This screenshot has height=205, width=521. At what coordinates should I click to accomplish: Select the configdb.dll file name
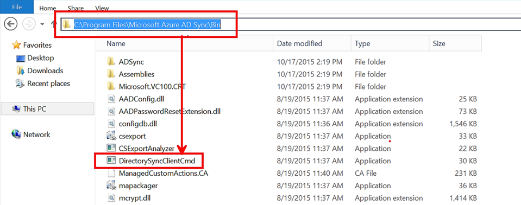137,124
